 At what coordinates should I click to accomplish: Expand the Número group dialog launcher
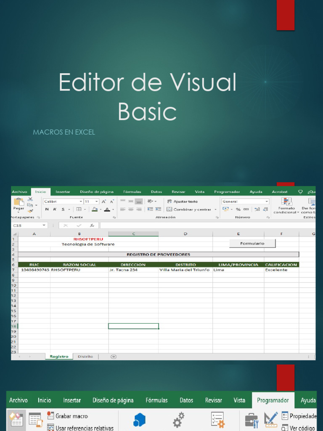pos(268,218)
